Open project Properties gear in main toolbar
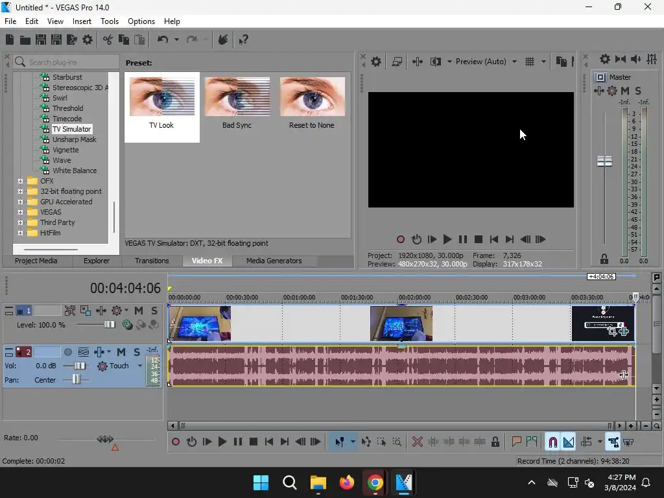664x498 pixels. [88, 40]
